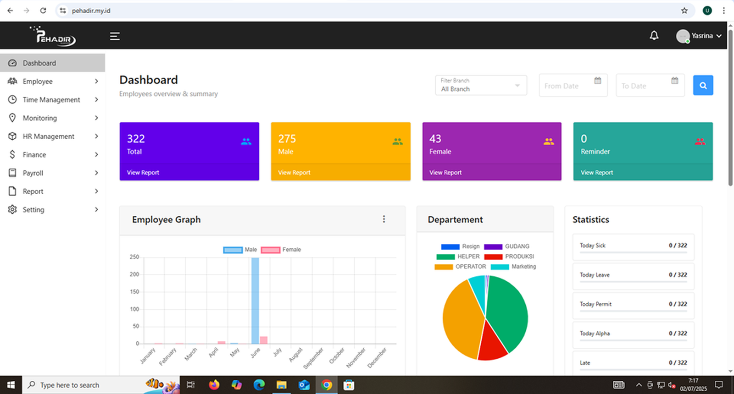Select Dashboard in the sidebar
Viewport: 734px width, 394px height.
tap(52, 63)
